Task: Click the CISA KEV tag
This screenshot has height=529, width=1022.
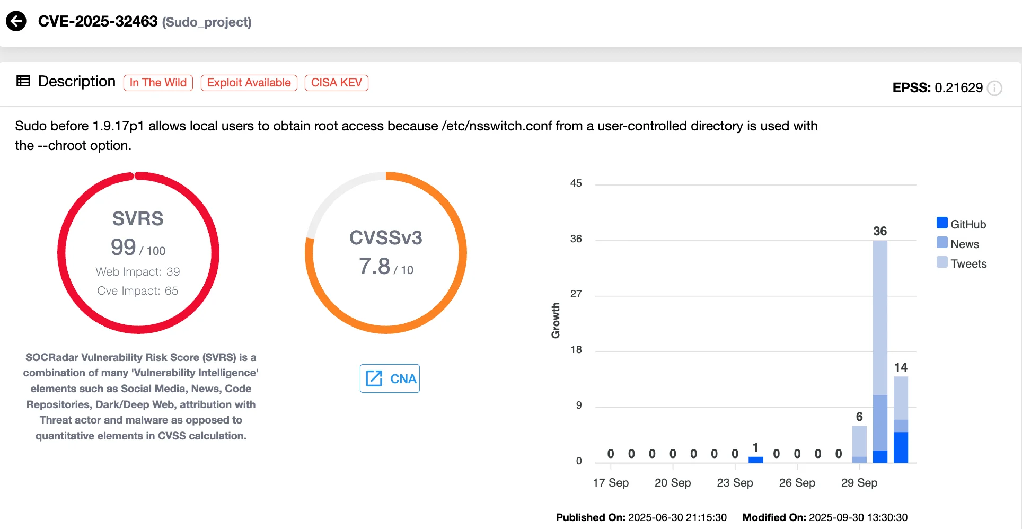Action: (x=336, y=83)
